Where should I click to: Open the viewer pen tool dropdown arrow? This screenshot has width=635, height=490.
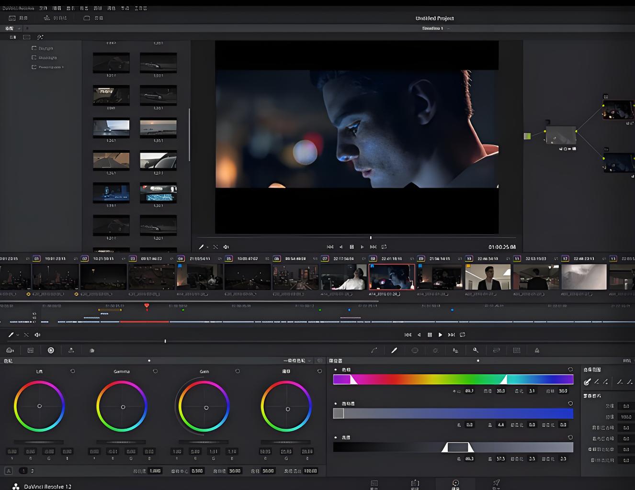(x=207, y=247)
